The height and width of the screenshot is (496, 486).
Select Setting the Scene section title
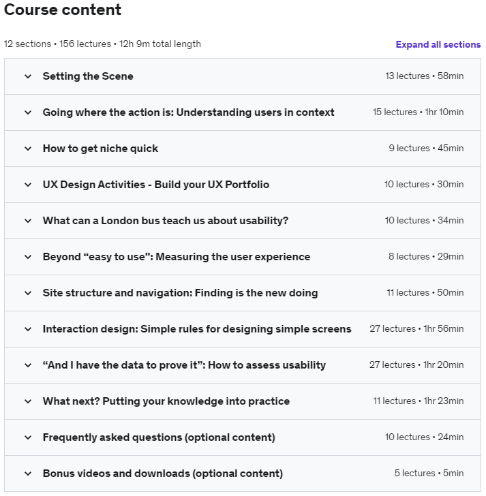click(x=88, y=76)
